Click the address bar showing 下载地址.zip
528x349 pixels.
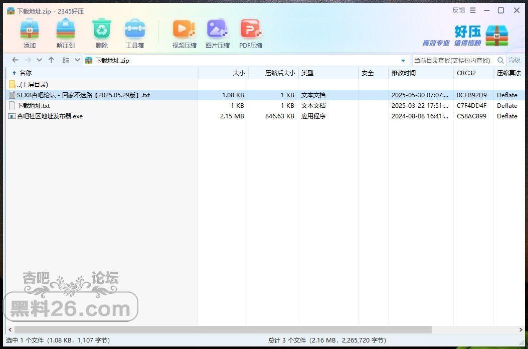click(247, 60)
